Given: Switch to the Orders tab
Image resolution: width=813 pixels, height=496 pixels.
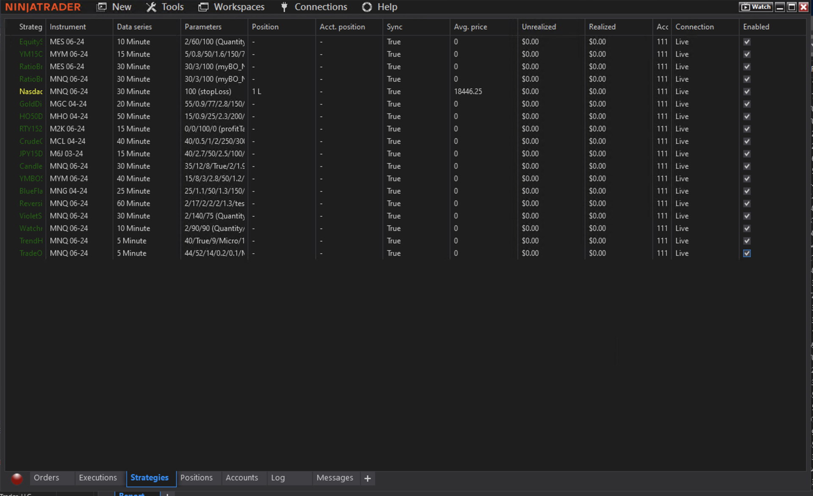Looking at the screenshot, I should tap(46, 478).
